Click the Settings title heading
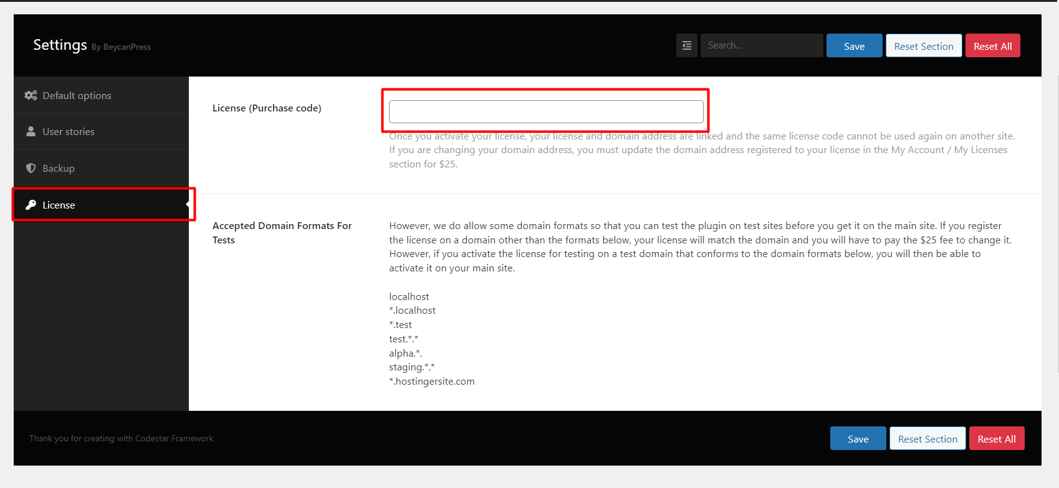This screenshot has height=488, width=1059. [x=60, y=45]
